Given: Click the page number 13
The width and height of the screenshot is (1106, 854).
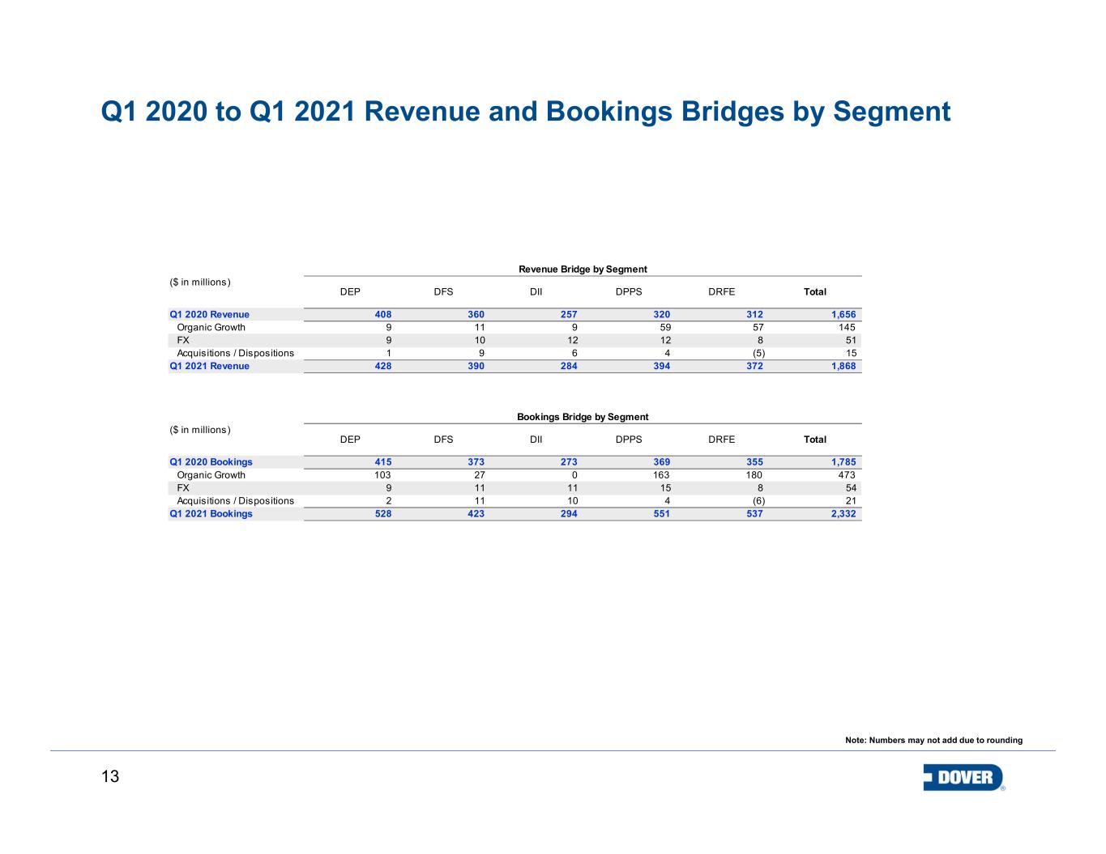Looking at the screenshot, I should click(x=110, y=778).
